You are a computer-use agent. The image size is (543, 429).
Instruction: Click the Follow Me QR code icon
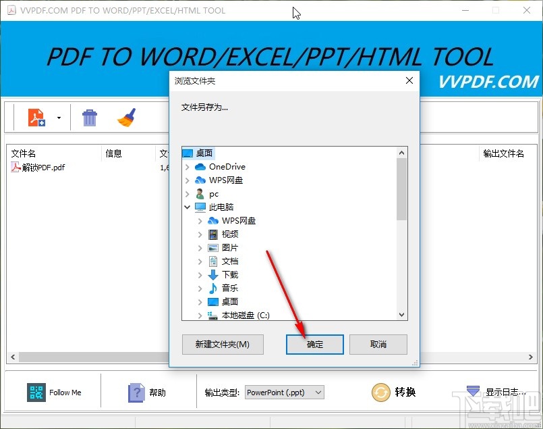tap(35, 392)
